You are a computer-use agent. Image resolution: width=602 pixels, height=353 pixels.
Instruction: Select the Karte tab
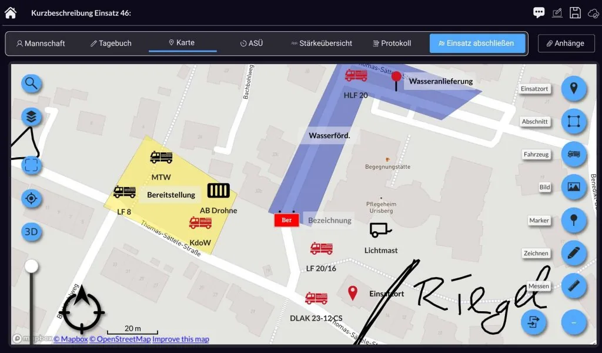(182, 42)
